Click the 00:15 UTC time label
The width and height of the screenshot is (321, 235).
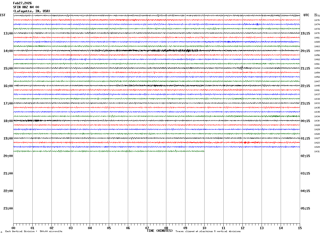click(305, 121)
